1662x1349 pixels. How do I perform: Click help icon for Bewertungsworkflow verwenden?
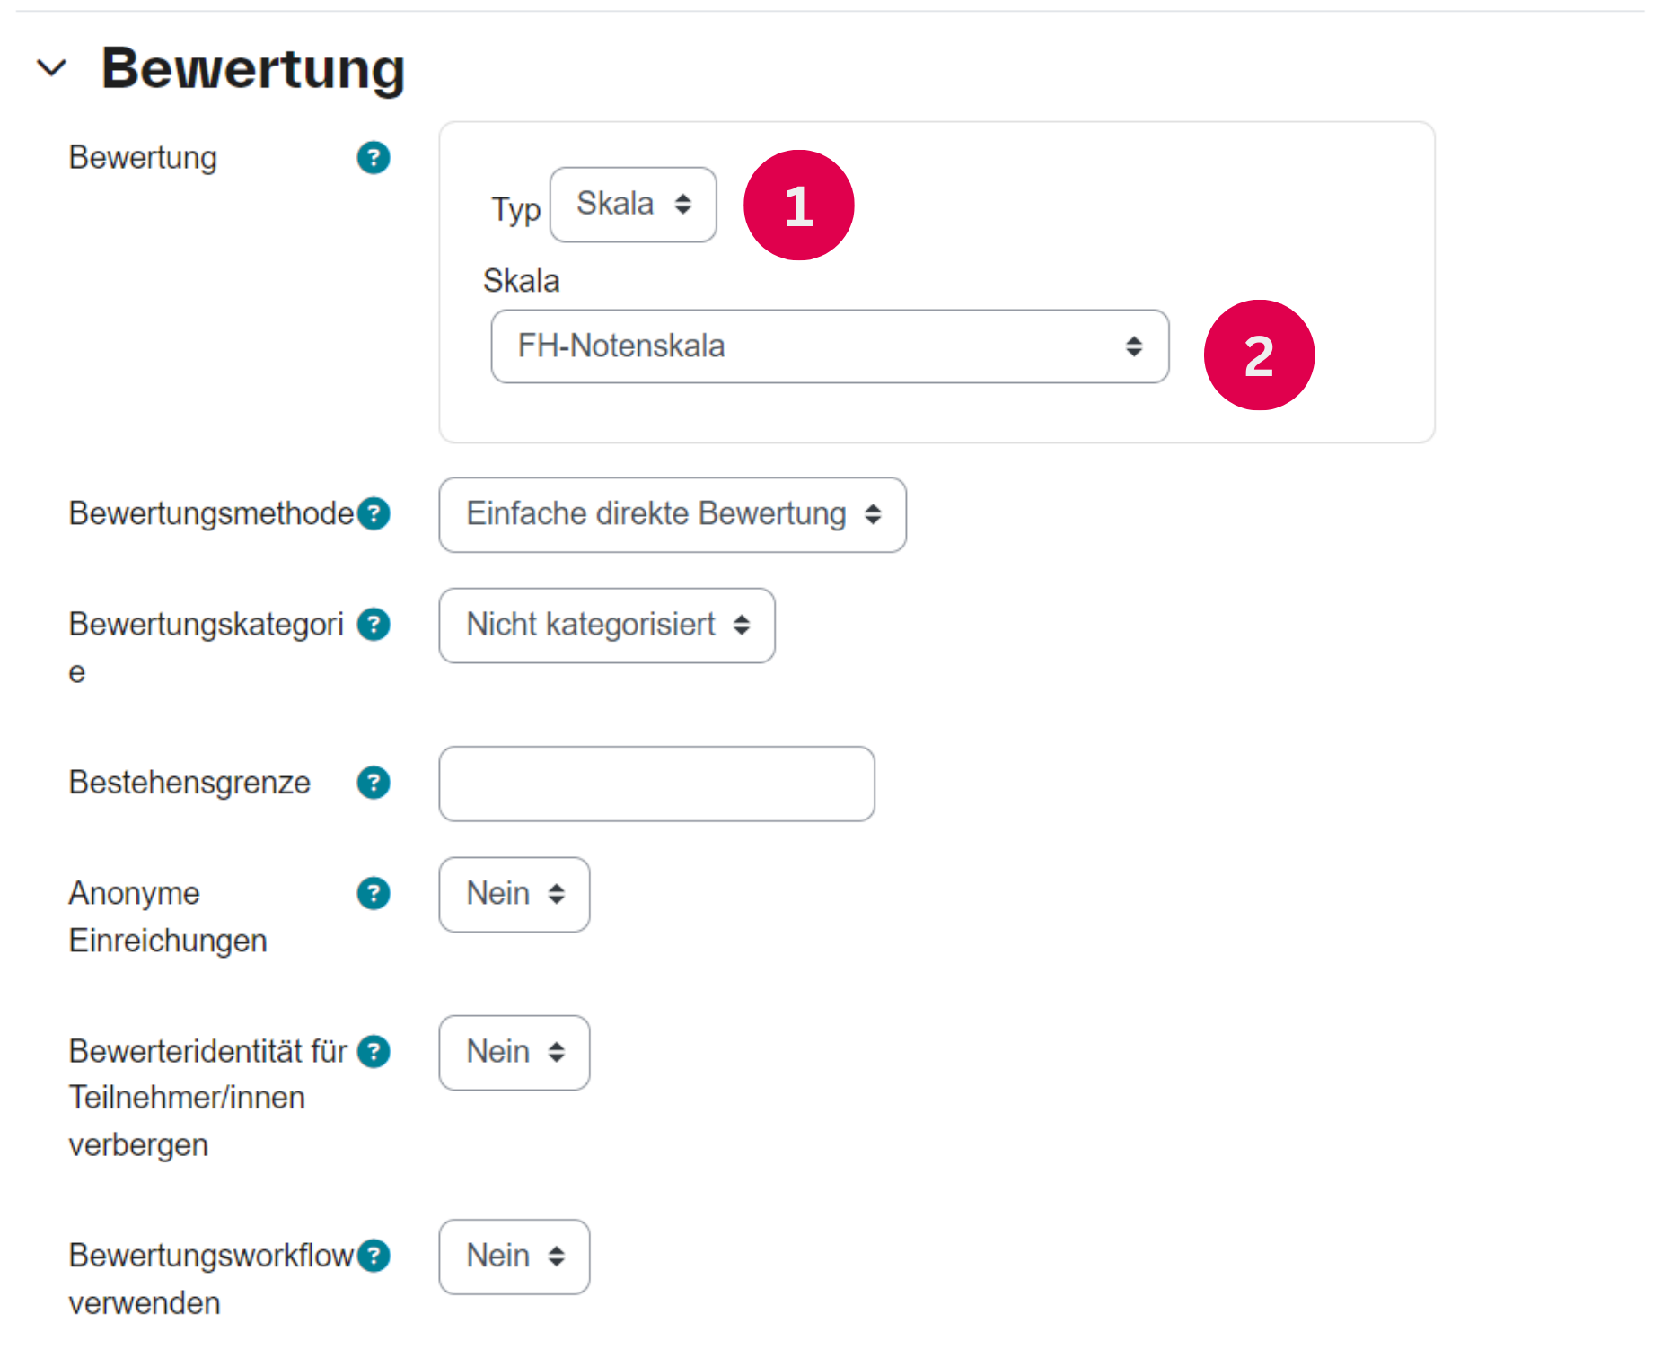[x=374, y=1256]
